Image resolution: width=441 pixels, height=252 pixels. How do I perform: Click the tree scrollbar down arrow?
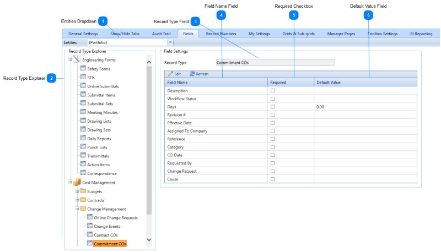pos(149,240)
